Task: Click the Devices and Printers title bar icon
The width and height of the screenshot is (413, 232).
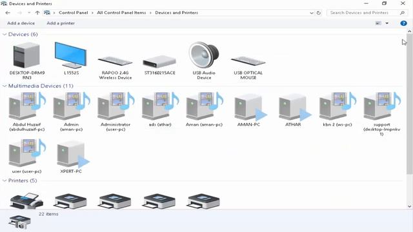Action: [4, 4]
